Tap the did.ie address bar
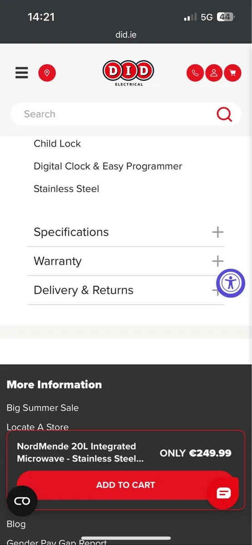252x545 pixels. click(126, 35)
